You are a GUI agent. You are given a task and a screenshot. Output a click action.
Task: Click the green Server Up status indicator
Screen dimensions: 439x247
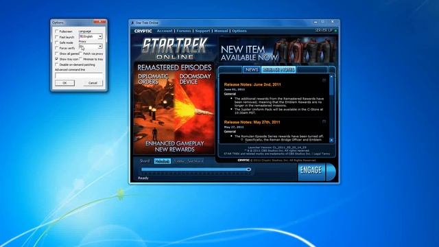[335, 30]
